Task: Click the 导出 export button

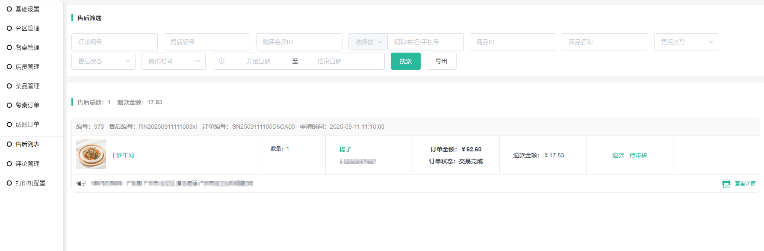Action: click(x=442, y=61)
